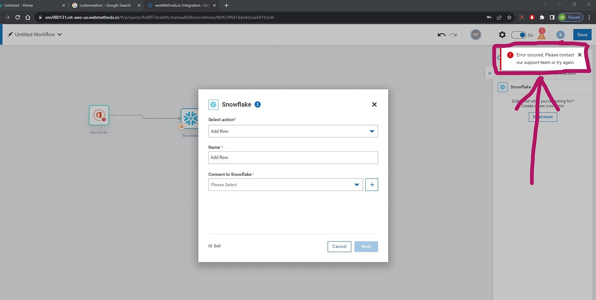This screenshot has height=300, width=596.
Task: Open saved passwords key icon
Action: (x=489, y=17)
